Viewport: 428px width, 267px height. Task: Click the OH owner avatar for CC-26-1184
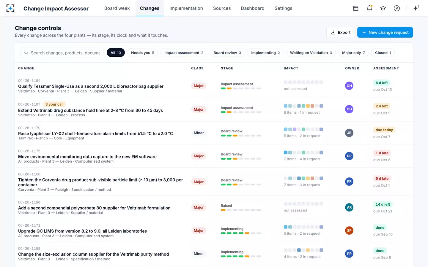(x=349, y=86)
